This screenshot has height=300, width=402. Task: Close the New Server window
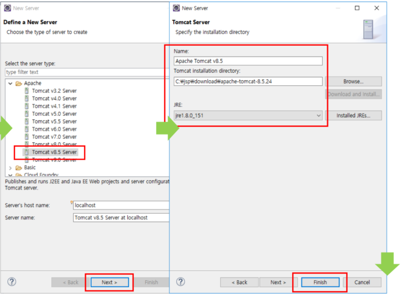click(377, 8)
